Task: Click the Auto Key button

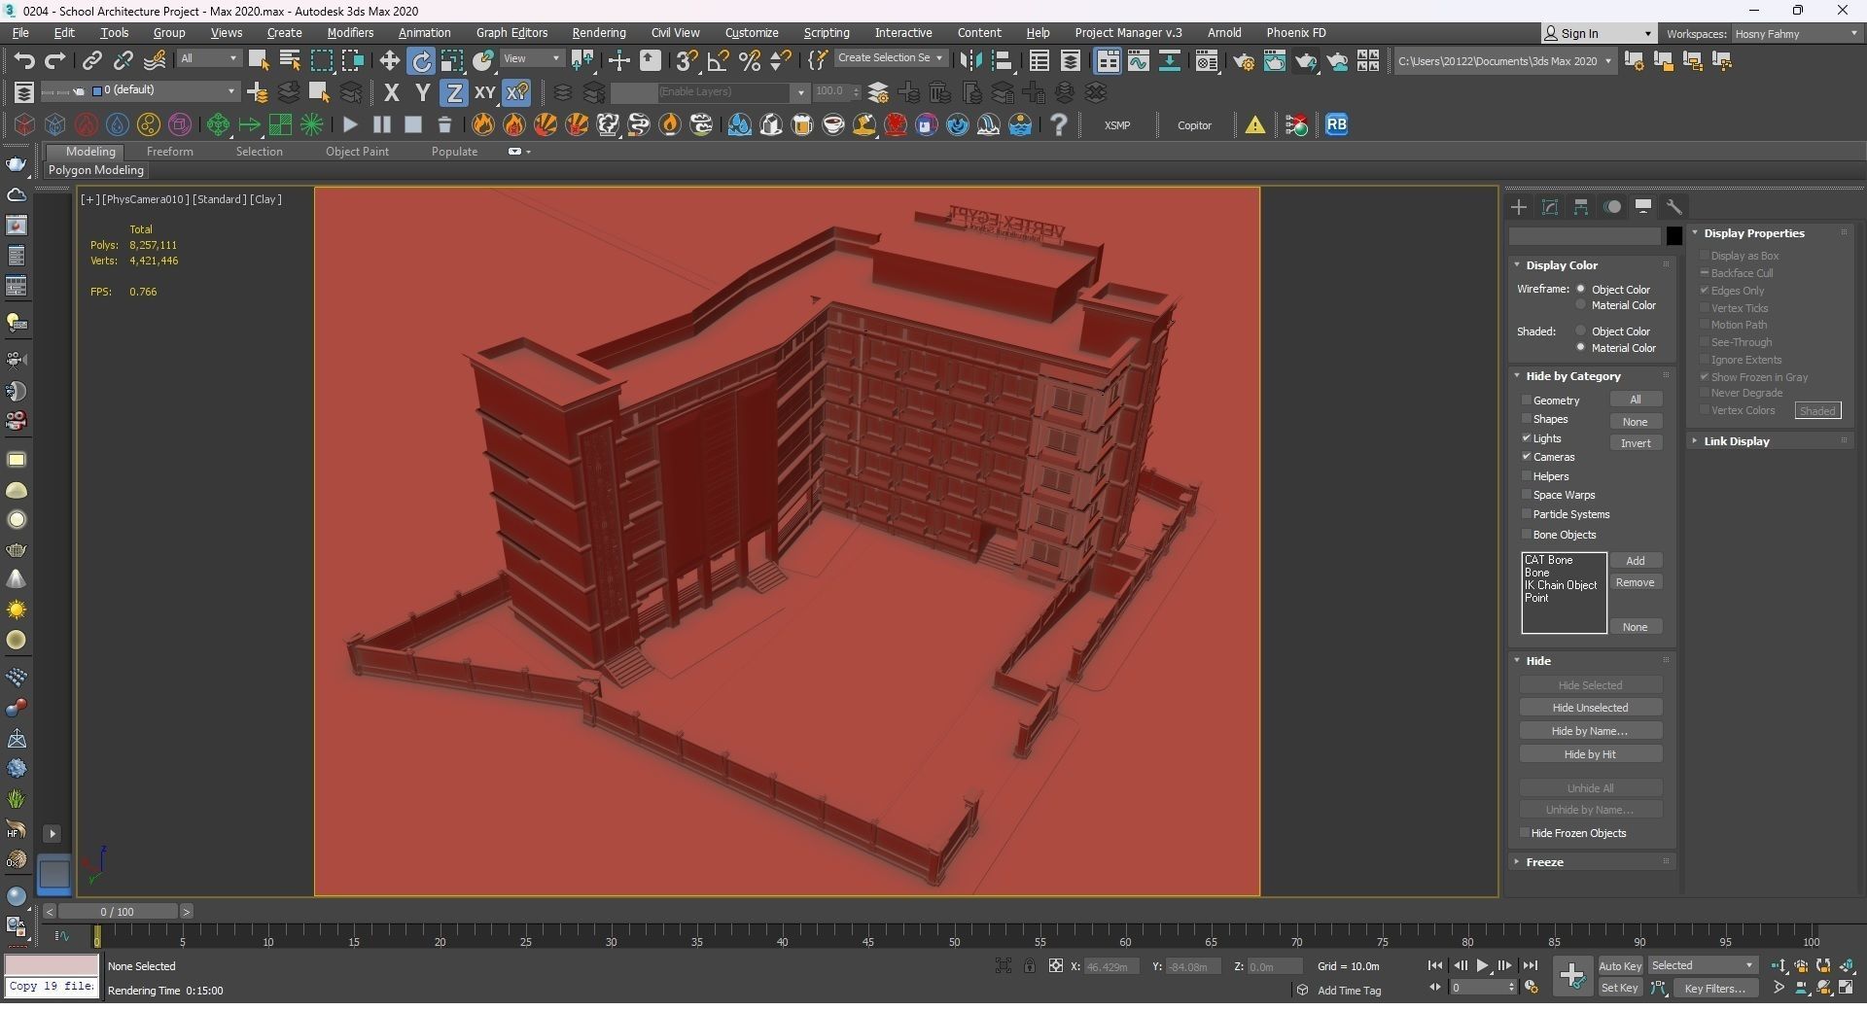Action: tap(1620, 966)
